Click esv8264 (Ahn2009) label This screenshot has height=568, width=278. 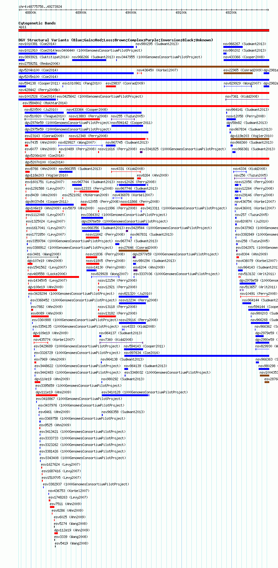click(x=153, y=175)
